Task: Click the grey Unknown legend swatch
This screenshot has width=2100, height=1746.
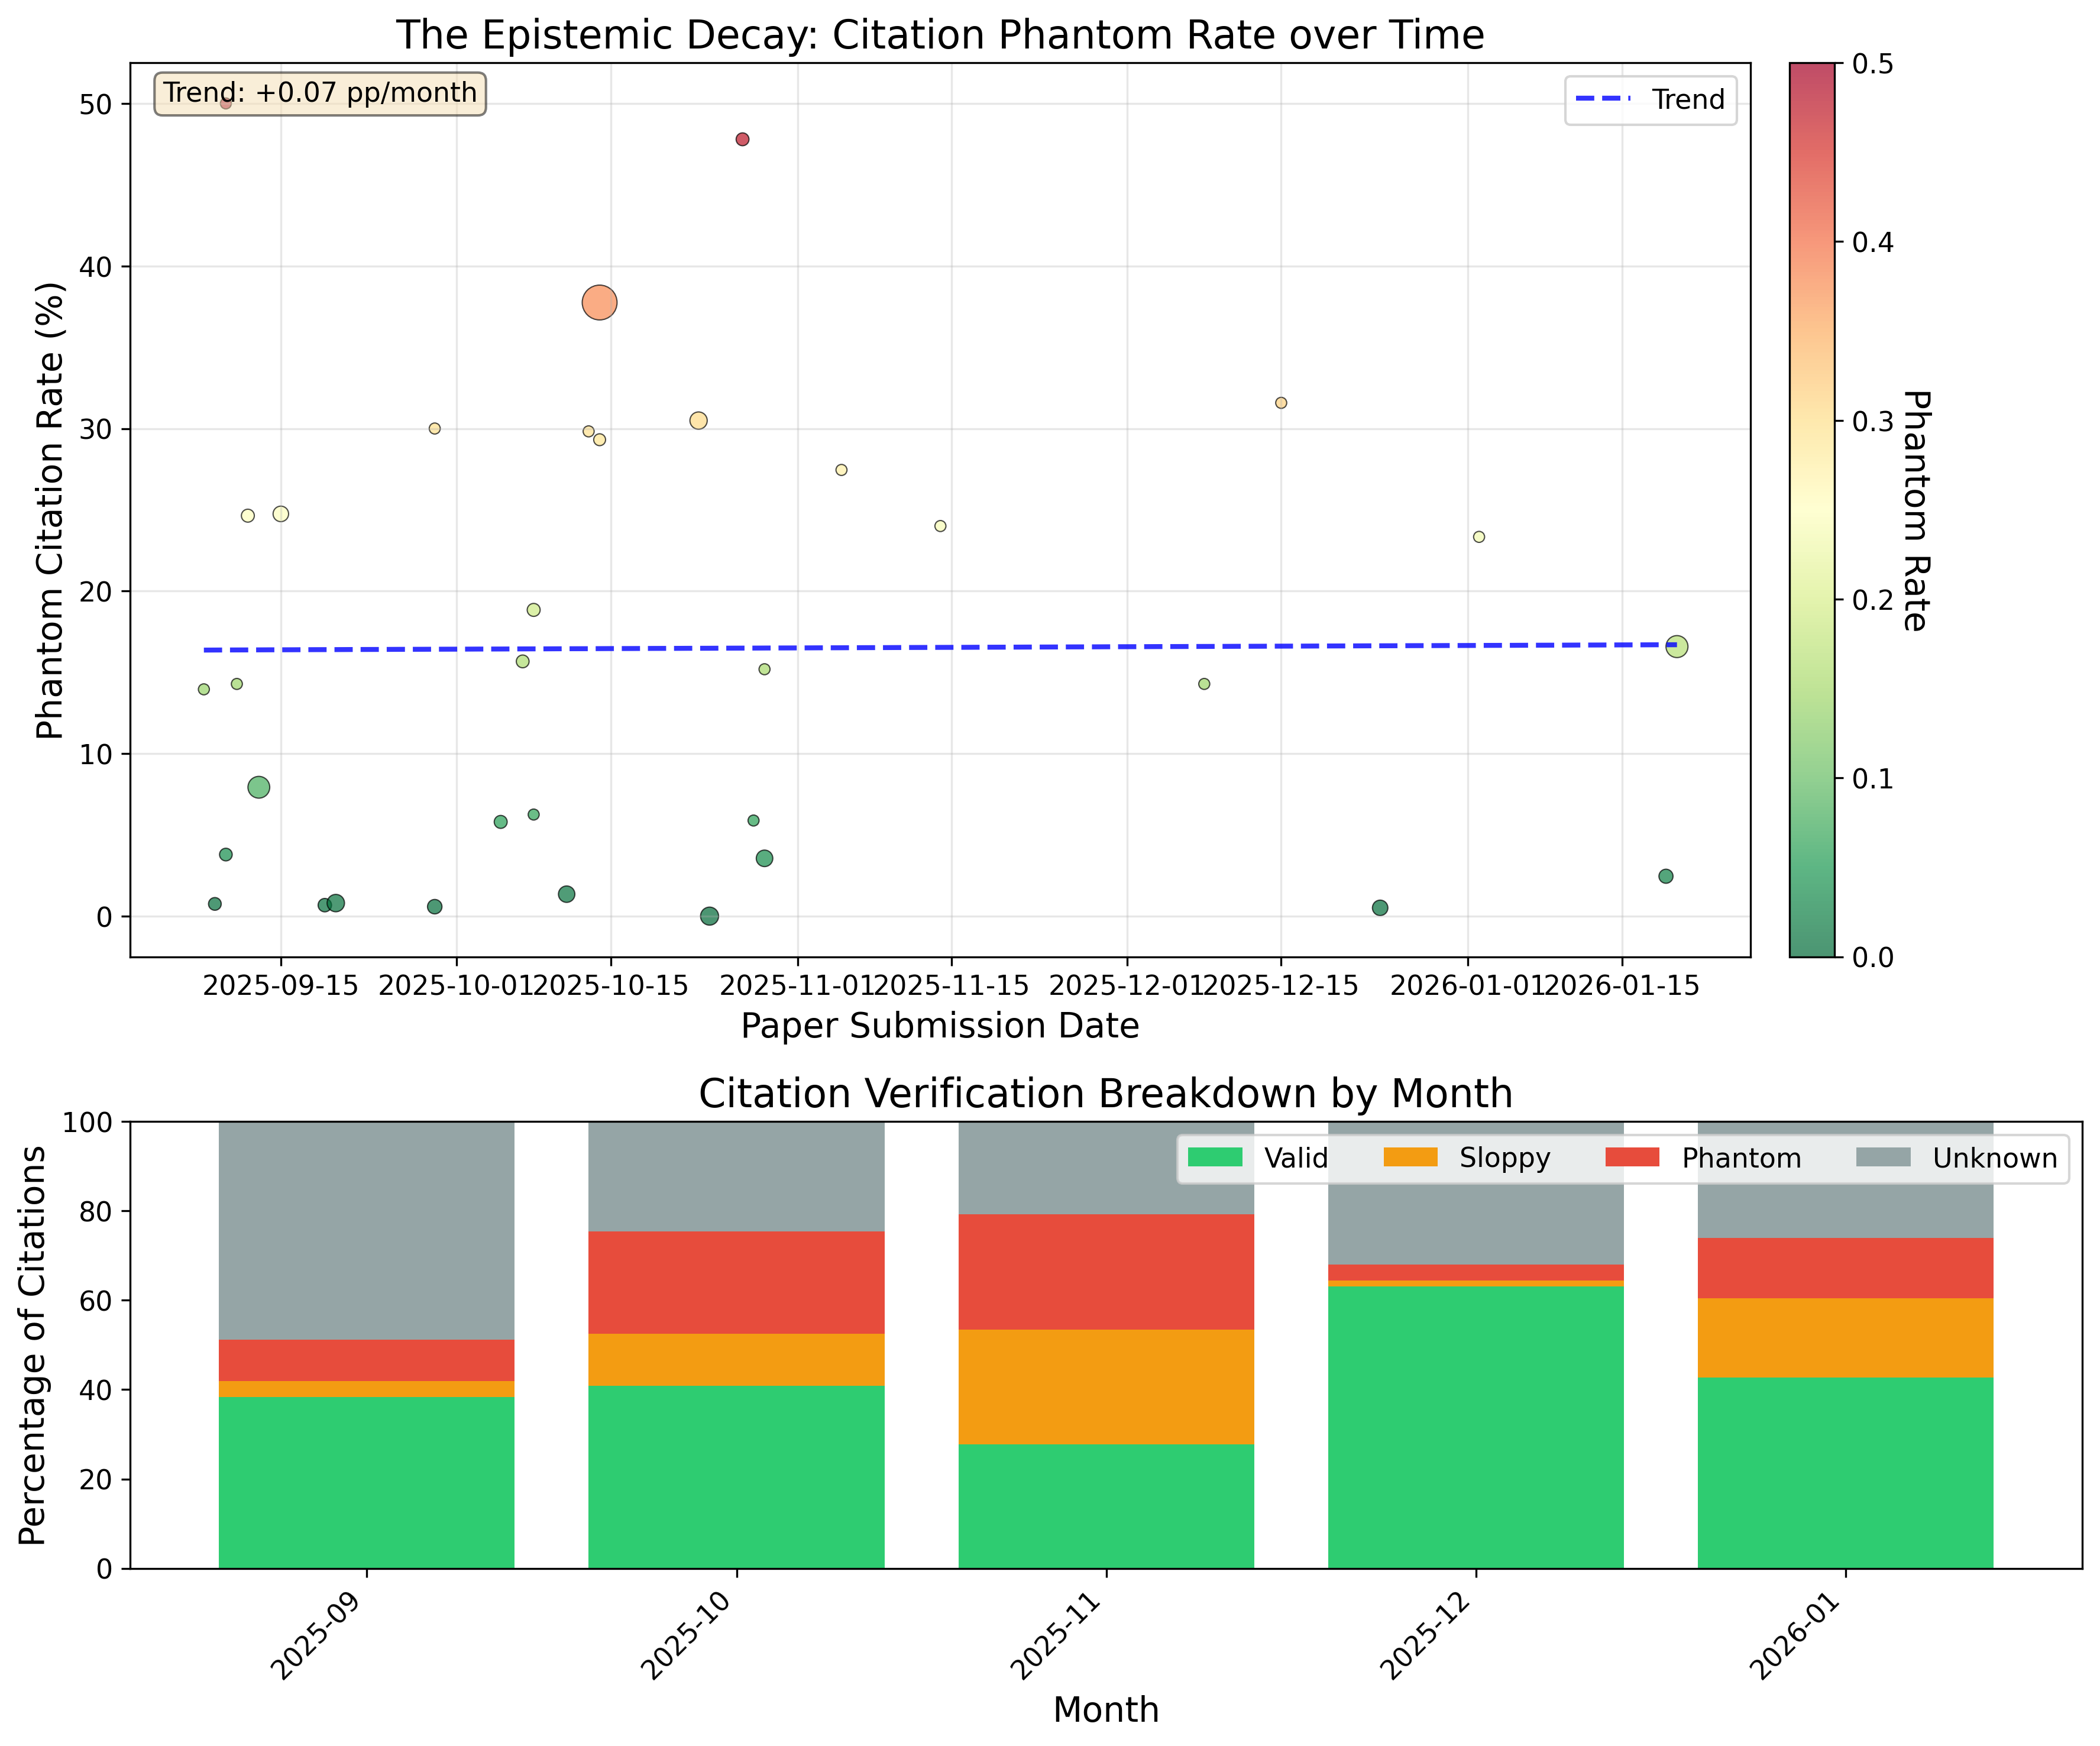Action: [1883, 1158]
